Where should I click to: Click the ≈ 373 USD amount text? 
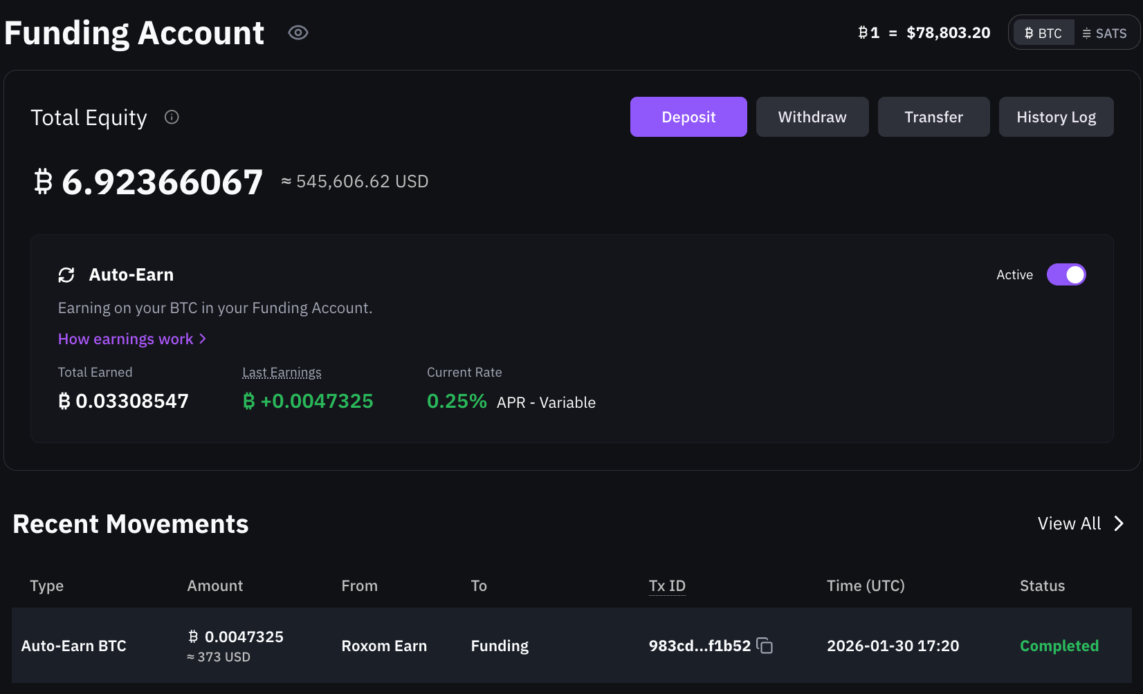pyautogui.click(x=219, y=657)
